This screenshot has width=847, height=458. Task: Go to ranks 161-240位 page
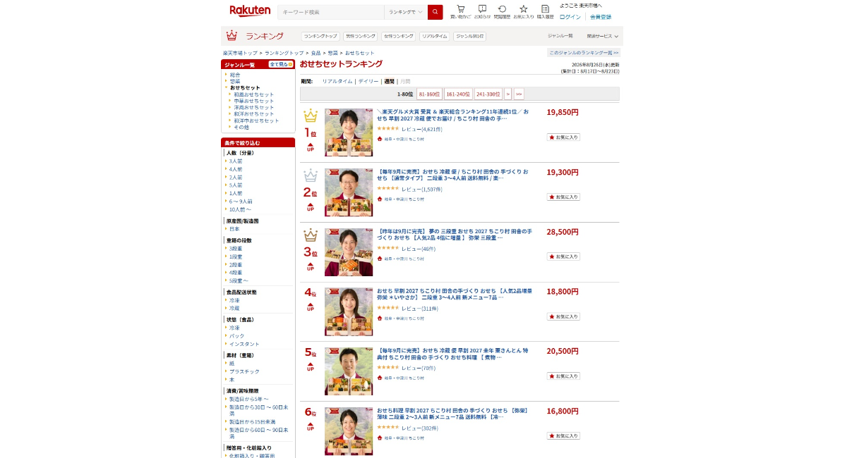pyautogui.click(x=458, y=94)
